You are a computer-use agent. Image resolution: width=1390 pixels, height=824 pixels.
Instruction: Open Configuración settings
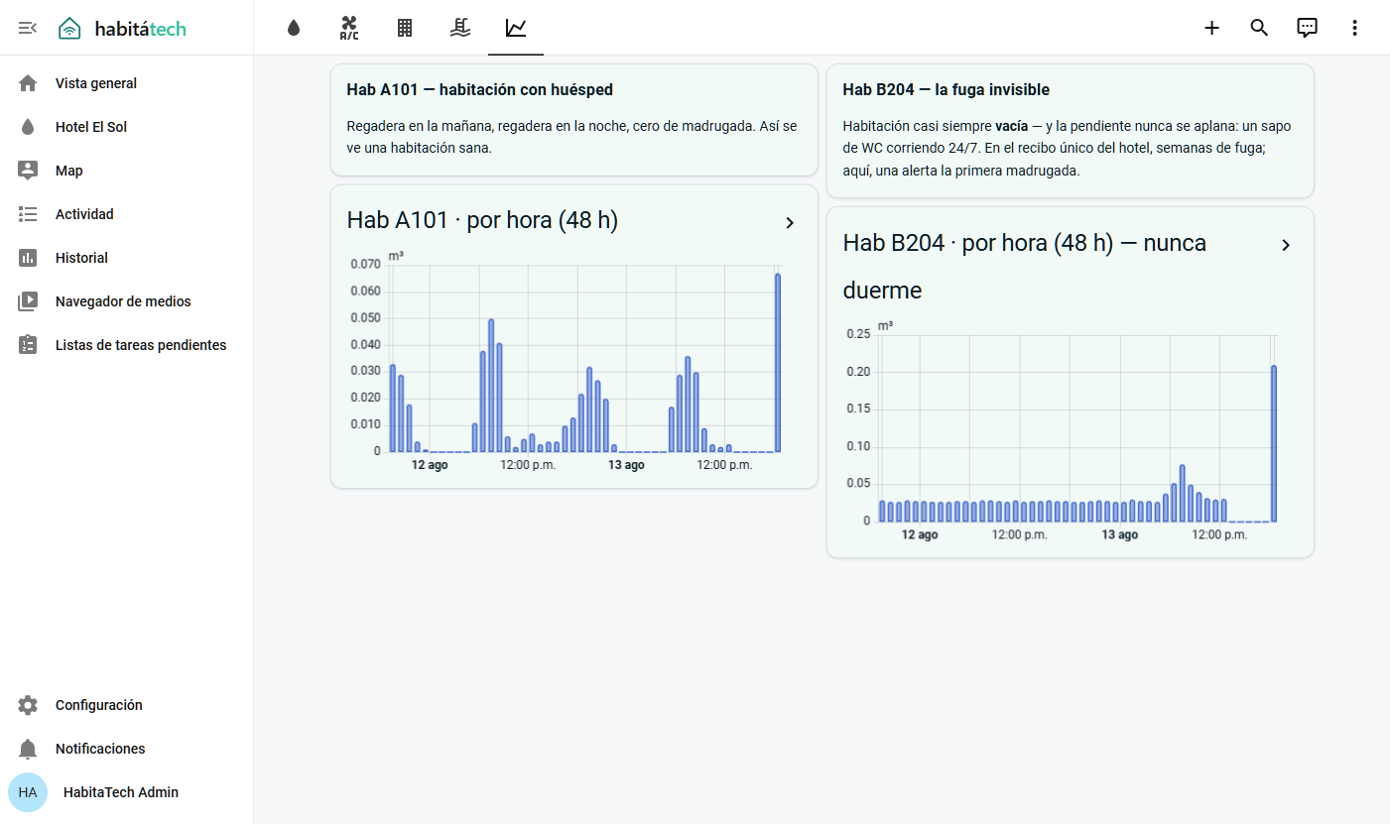click(127, 705)
